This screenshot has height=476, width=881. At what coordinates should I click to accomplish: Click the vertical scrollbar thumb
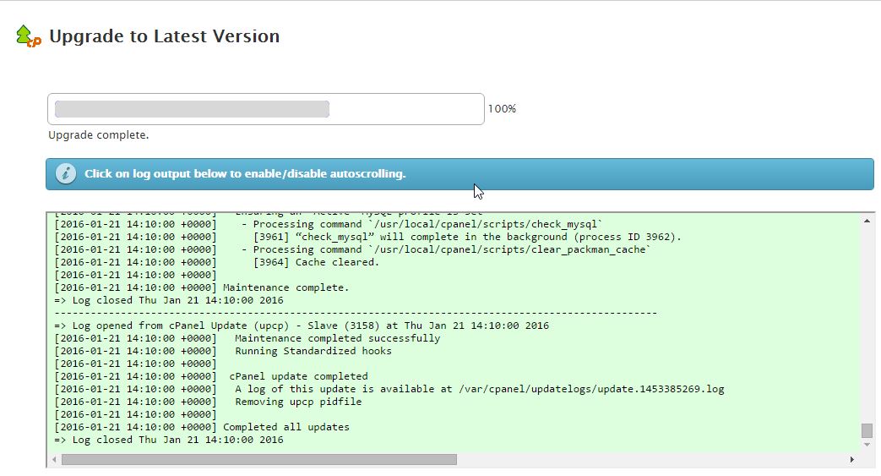coord(867,430)
